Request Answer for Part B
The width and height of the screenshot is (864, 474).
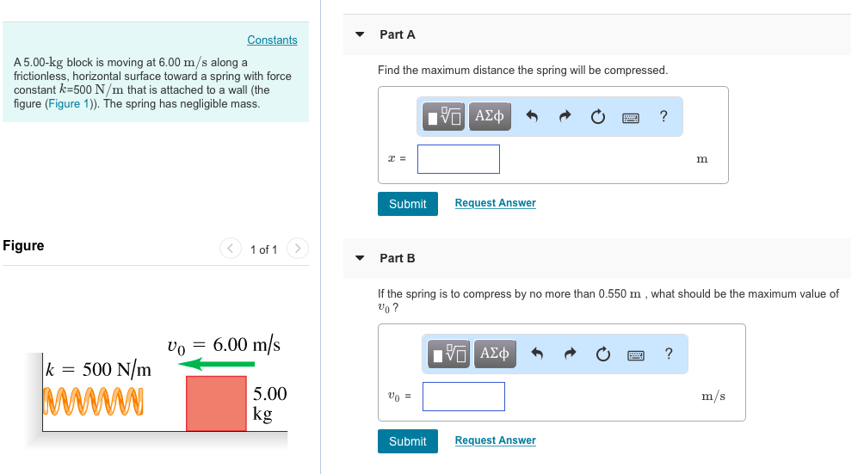[495, 440]
